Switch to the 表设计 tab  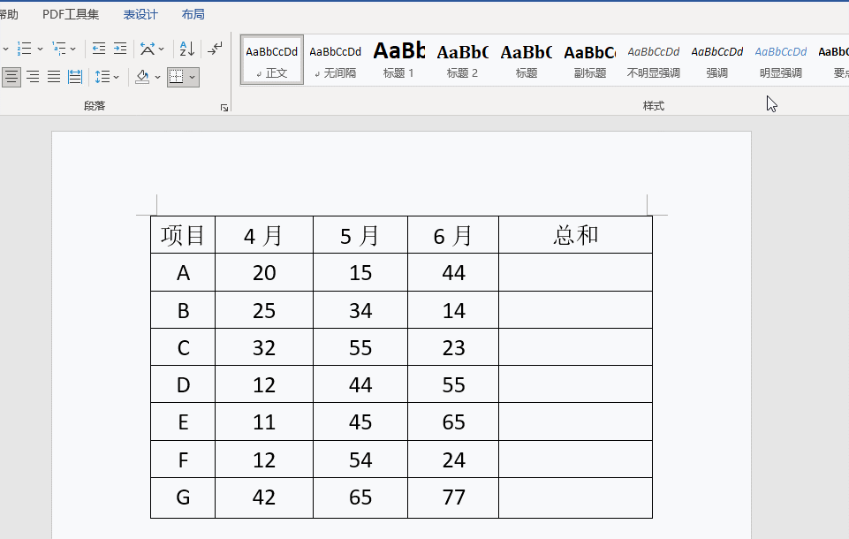[x=140, y=14]
